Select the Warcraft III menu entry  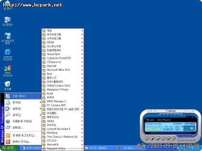tap(63, 145)
